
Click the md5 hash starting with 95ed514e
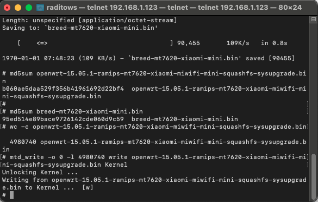(63, 119)
